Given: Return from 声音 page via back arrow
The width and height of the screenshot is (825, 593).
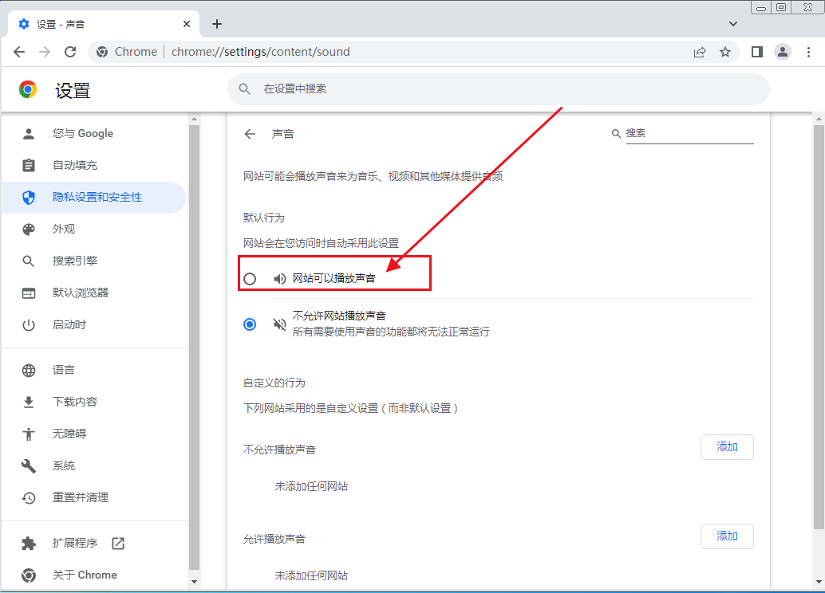Looking at the screenshot, I should click(x=250, y=134).
